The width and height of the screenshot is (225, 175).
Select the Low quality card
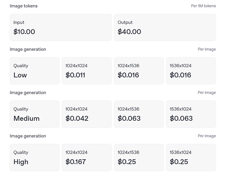[x=35, y=71]
